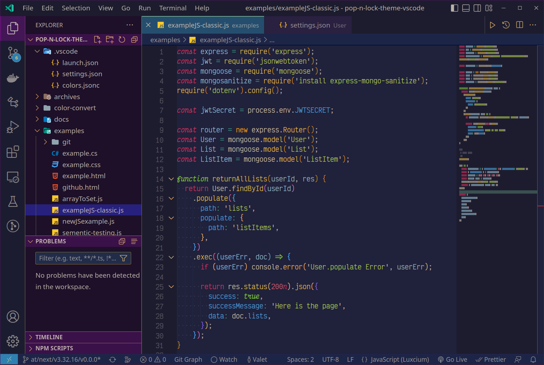Collapse the .vscode folder
The height and width of the screenshot is (365, 544).
pos(37,51)
